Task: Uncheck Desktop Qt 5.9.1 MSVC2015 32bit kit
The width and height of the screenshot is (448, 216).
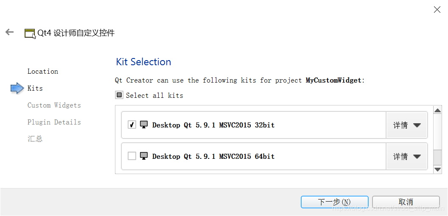Action: coord(132,125)
